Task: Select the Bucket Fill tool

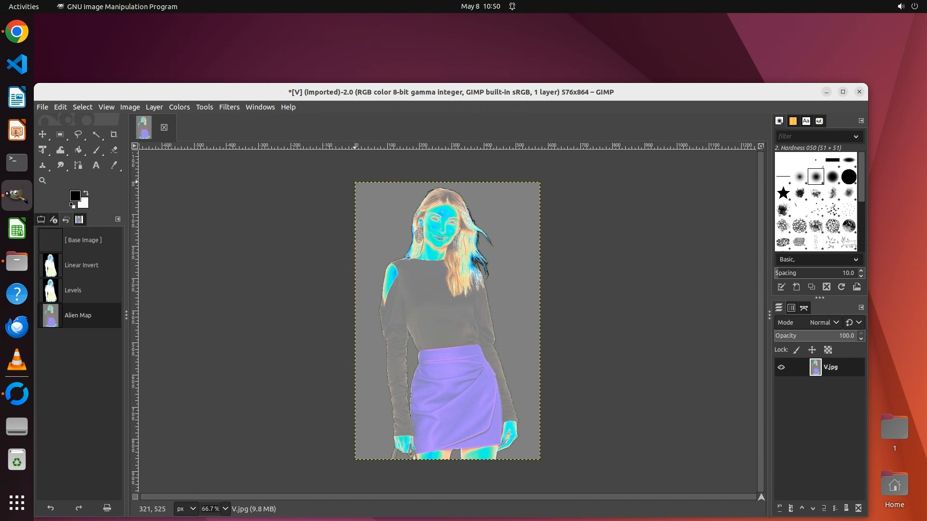Action: 78,150
